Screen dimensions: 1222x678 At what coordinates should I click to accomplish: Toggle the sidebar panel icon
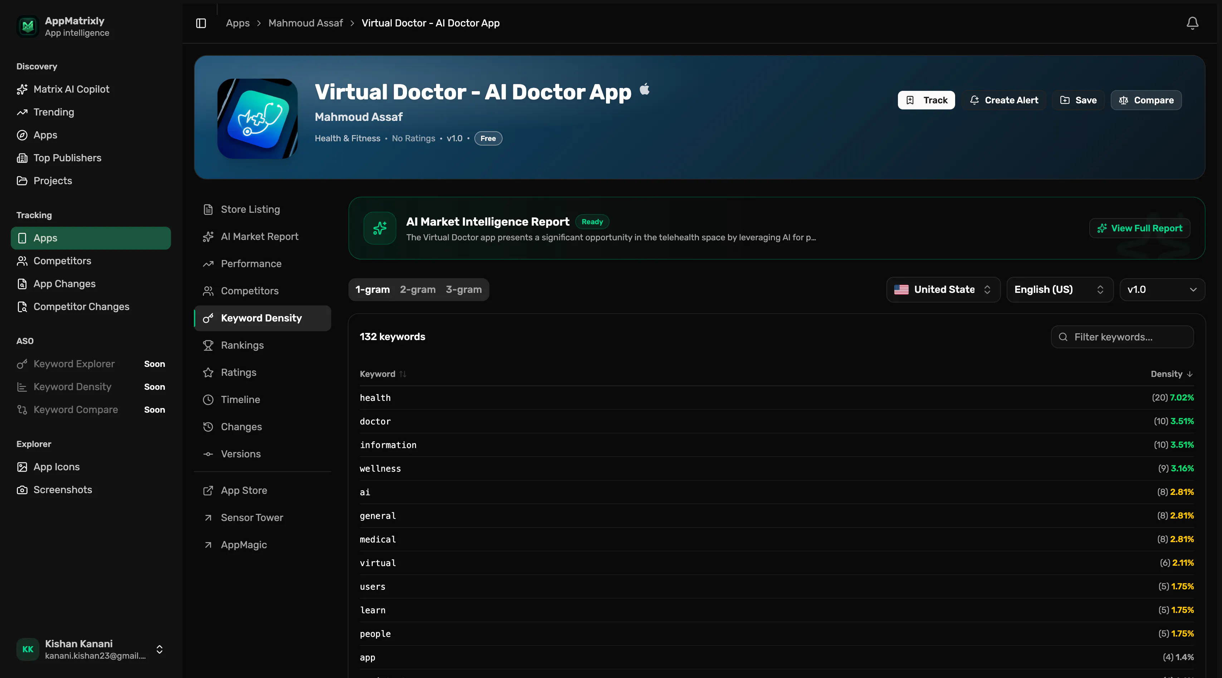click(201, 23)
